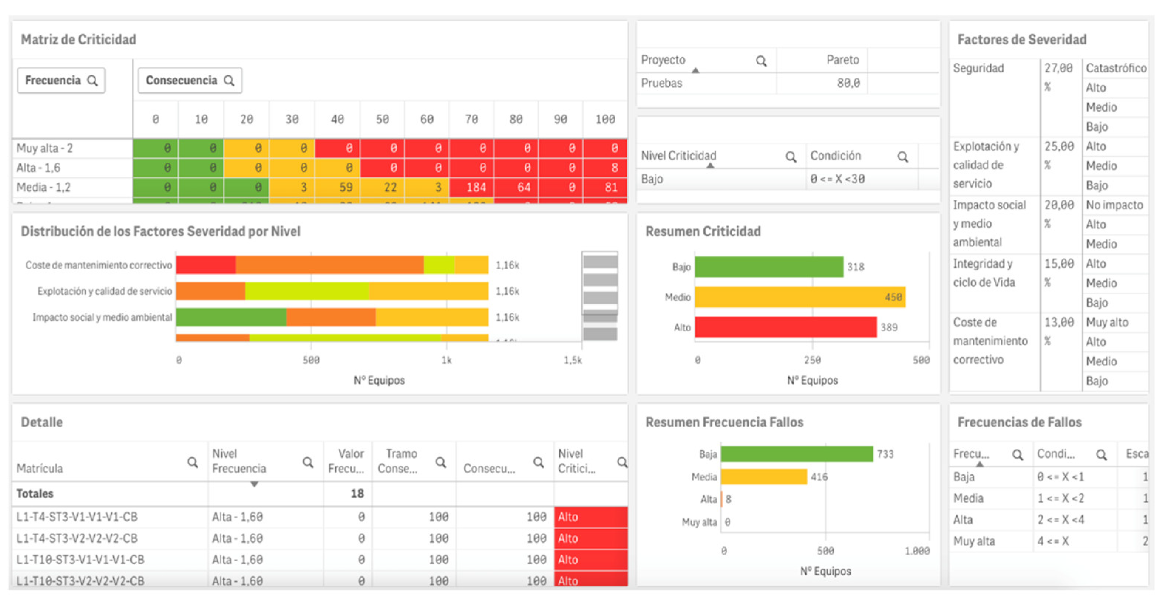The height and width of the screenshot is (603, 1164).
Task: Select row L1-T4-ST3-V1-V1-V1-CB
Action: pos(77,517)
